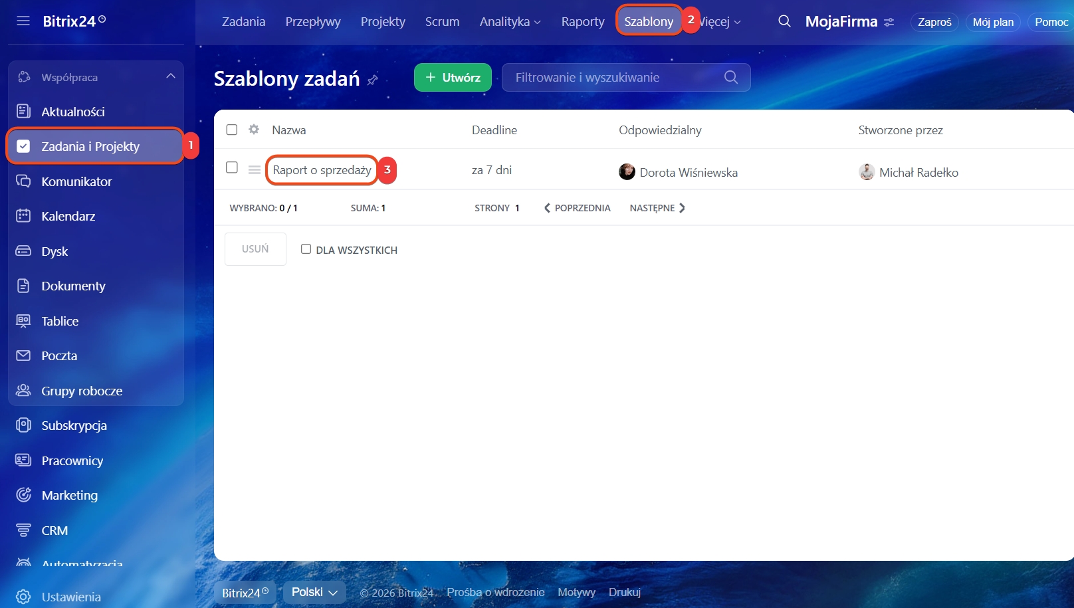This screenshot has height=608, width=1074.
Task: Open the Raport o sprzedaży template
Action: 322,170
